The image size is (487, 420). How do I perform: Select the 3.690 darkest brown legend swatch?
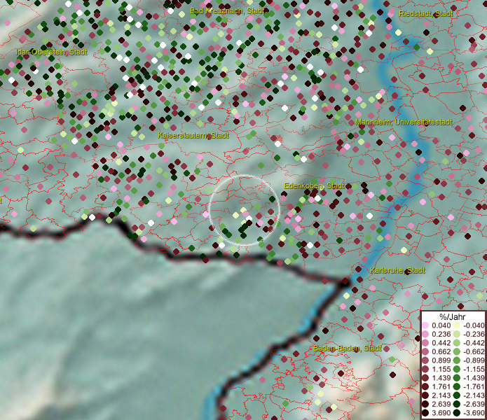coord(425,413)
